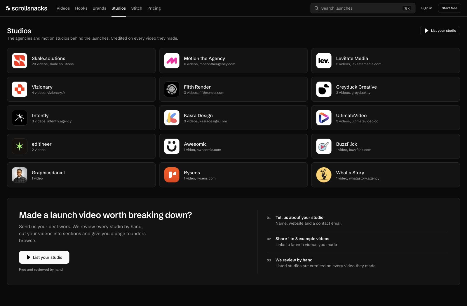This screenshot has width=467, height=306.
Task: Click the Motion the Agency logo icon
Action: tap(172, 61)
